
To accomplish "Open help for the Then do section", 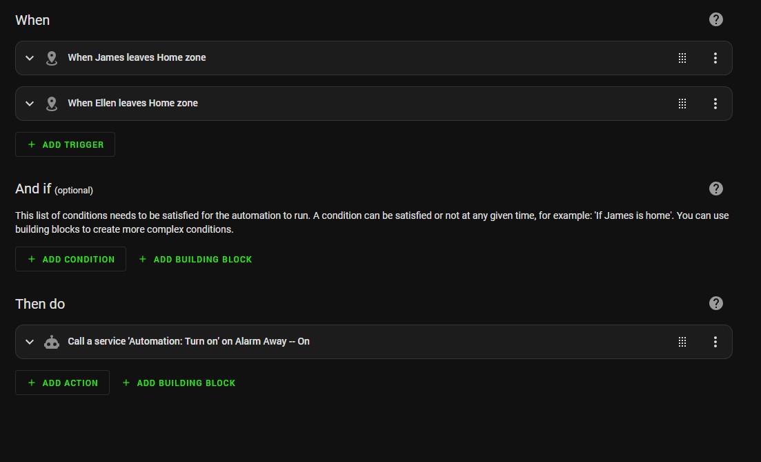I will coord(716,303).
